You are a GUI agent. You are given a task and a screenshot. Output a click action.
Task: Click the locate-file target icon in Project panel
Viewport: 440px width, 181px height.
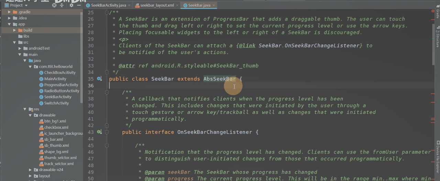(54, 5)
